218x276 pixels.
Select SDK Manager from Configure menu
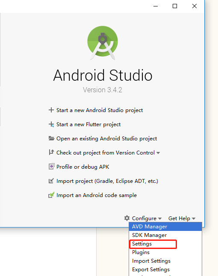(165, 235)
